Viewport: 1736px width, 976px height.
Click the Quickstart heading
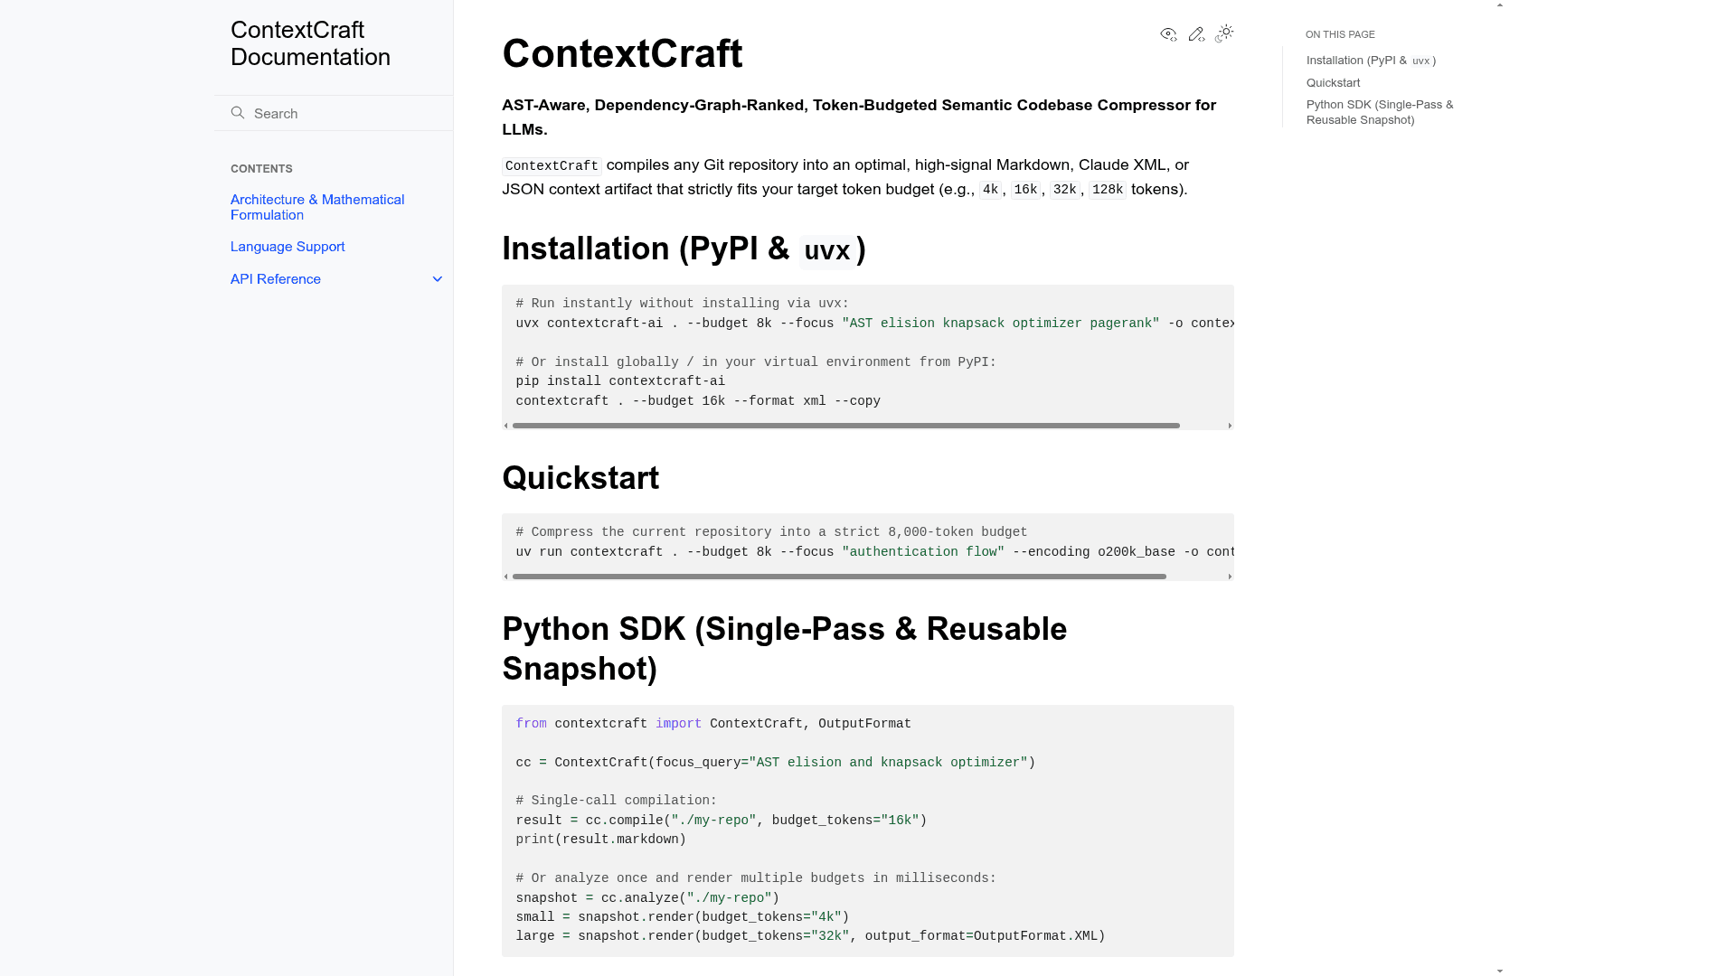pos(580,478)
